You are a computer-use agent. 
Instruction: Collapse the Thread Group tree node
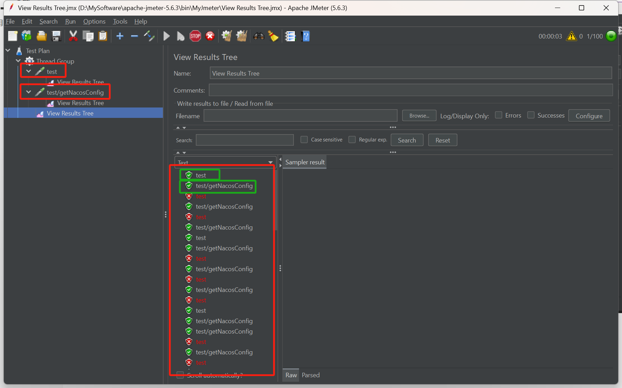(18, 61)
